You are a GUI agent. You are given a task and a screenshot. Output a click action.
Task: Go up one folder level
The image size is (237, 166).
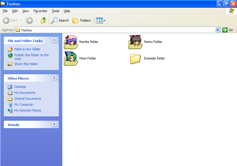44,20
